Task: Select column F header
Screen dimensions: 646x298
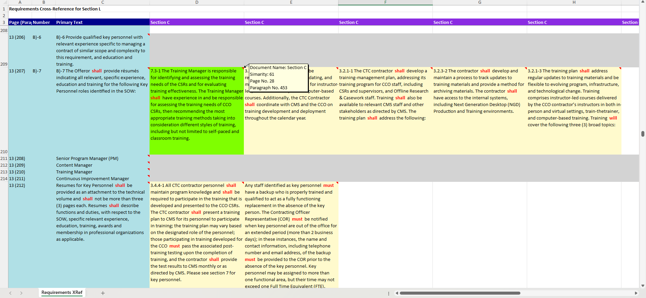Action: [x=385, y=2]
